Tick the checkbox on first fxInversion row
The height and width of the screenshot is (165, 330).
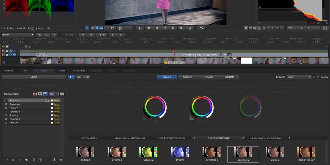click(x=52, y=112)
